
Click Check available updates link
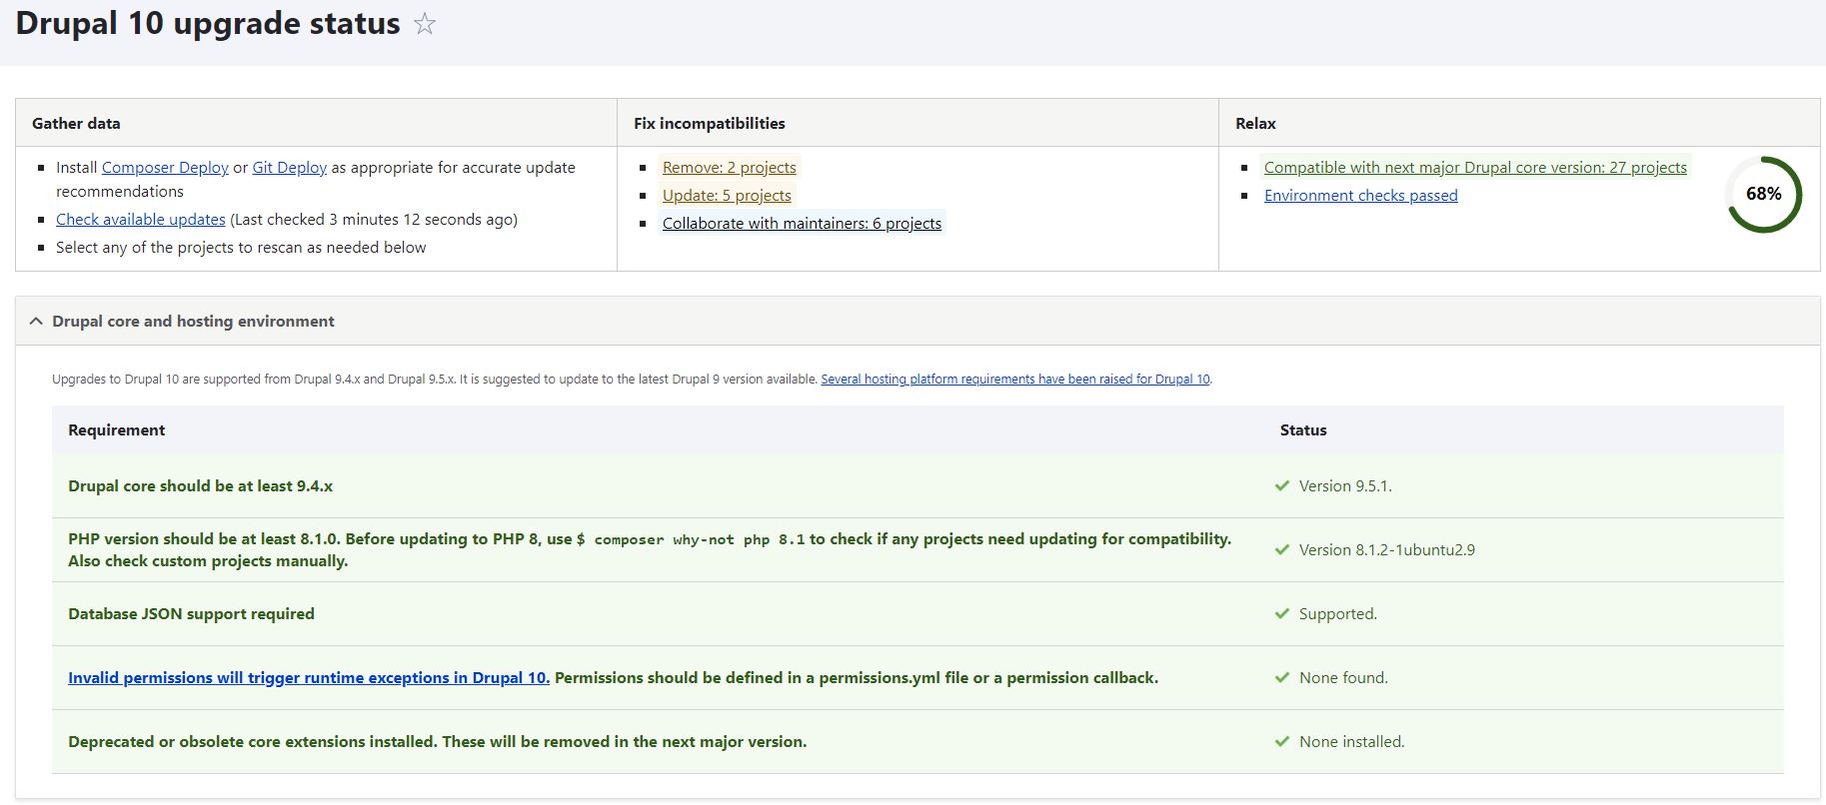141,219
